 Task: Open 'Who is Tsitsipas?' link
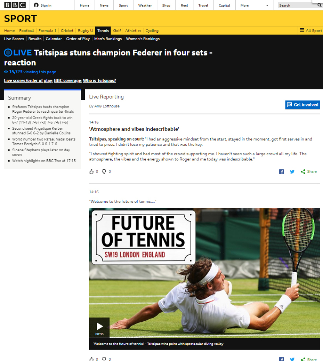[99, 80]
